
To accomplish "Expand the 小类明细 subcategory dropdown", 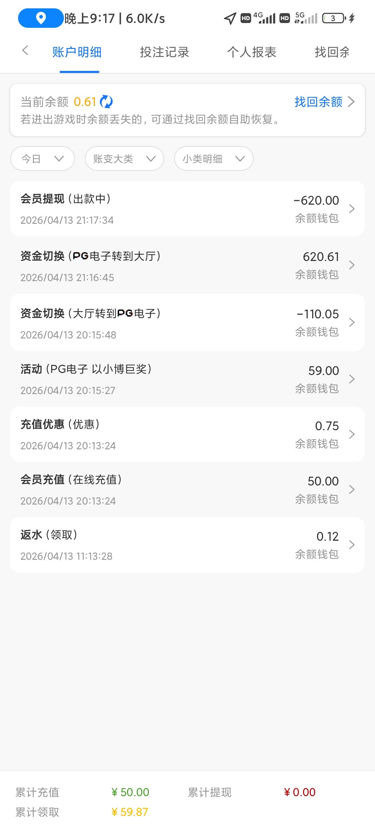I will [214, 159].
